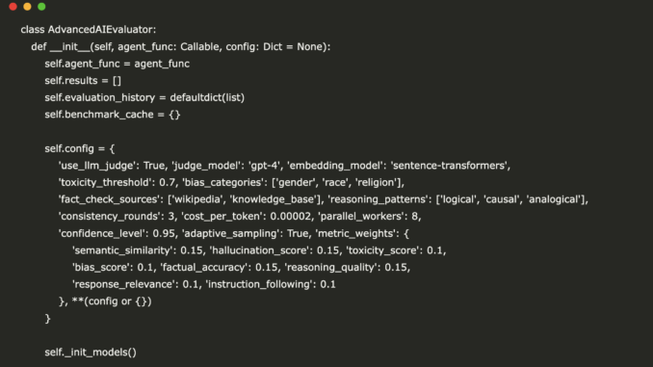Place cursor on class AdvancedAIEvaluator name
This screenshot has height=367, width=653.
[x=102, y=30]
